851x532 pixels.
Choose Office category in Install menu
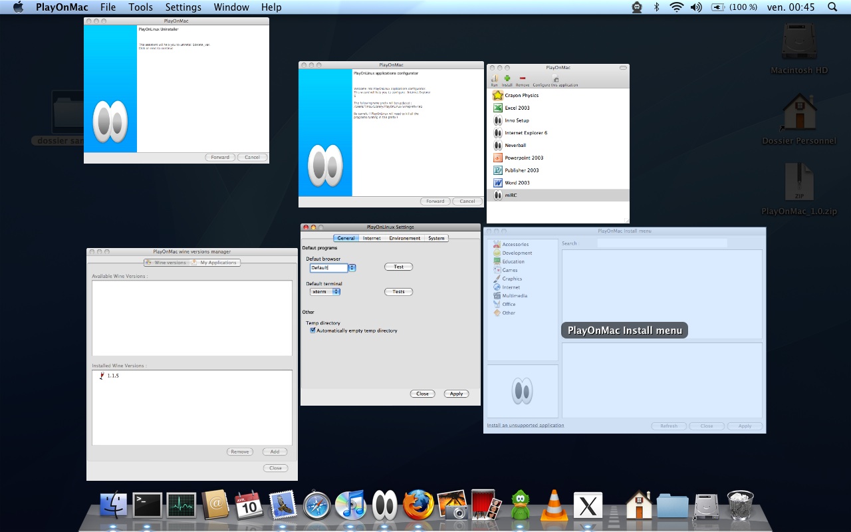click(x=504, y=304)
